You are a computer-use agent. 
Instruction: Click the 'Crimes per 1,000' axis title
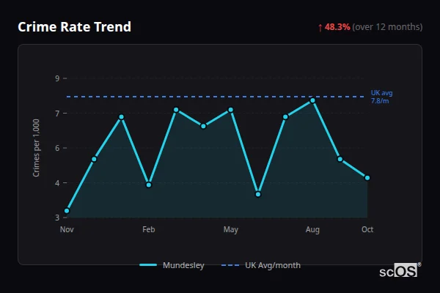pos(36,148)
